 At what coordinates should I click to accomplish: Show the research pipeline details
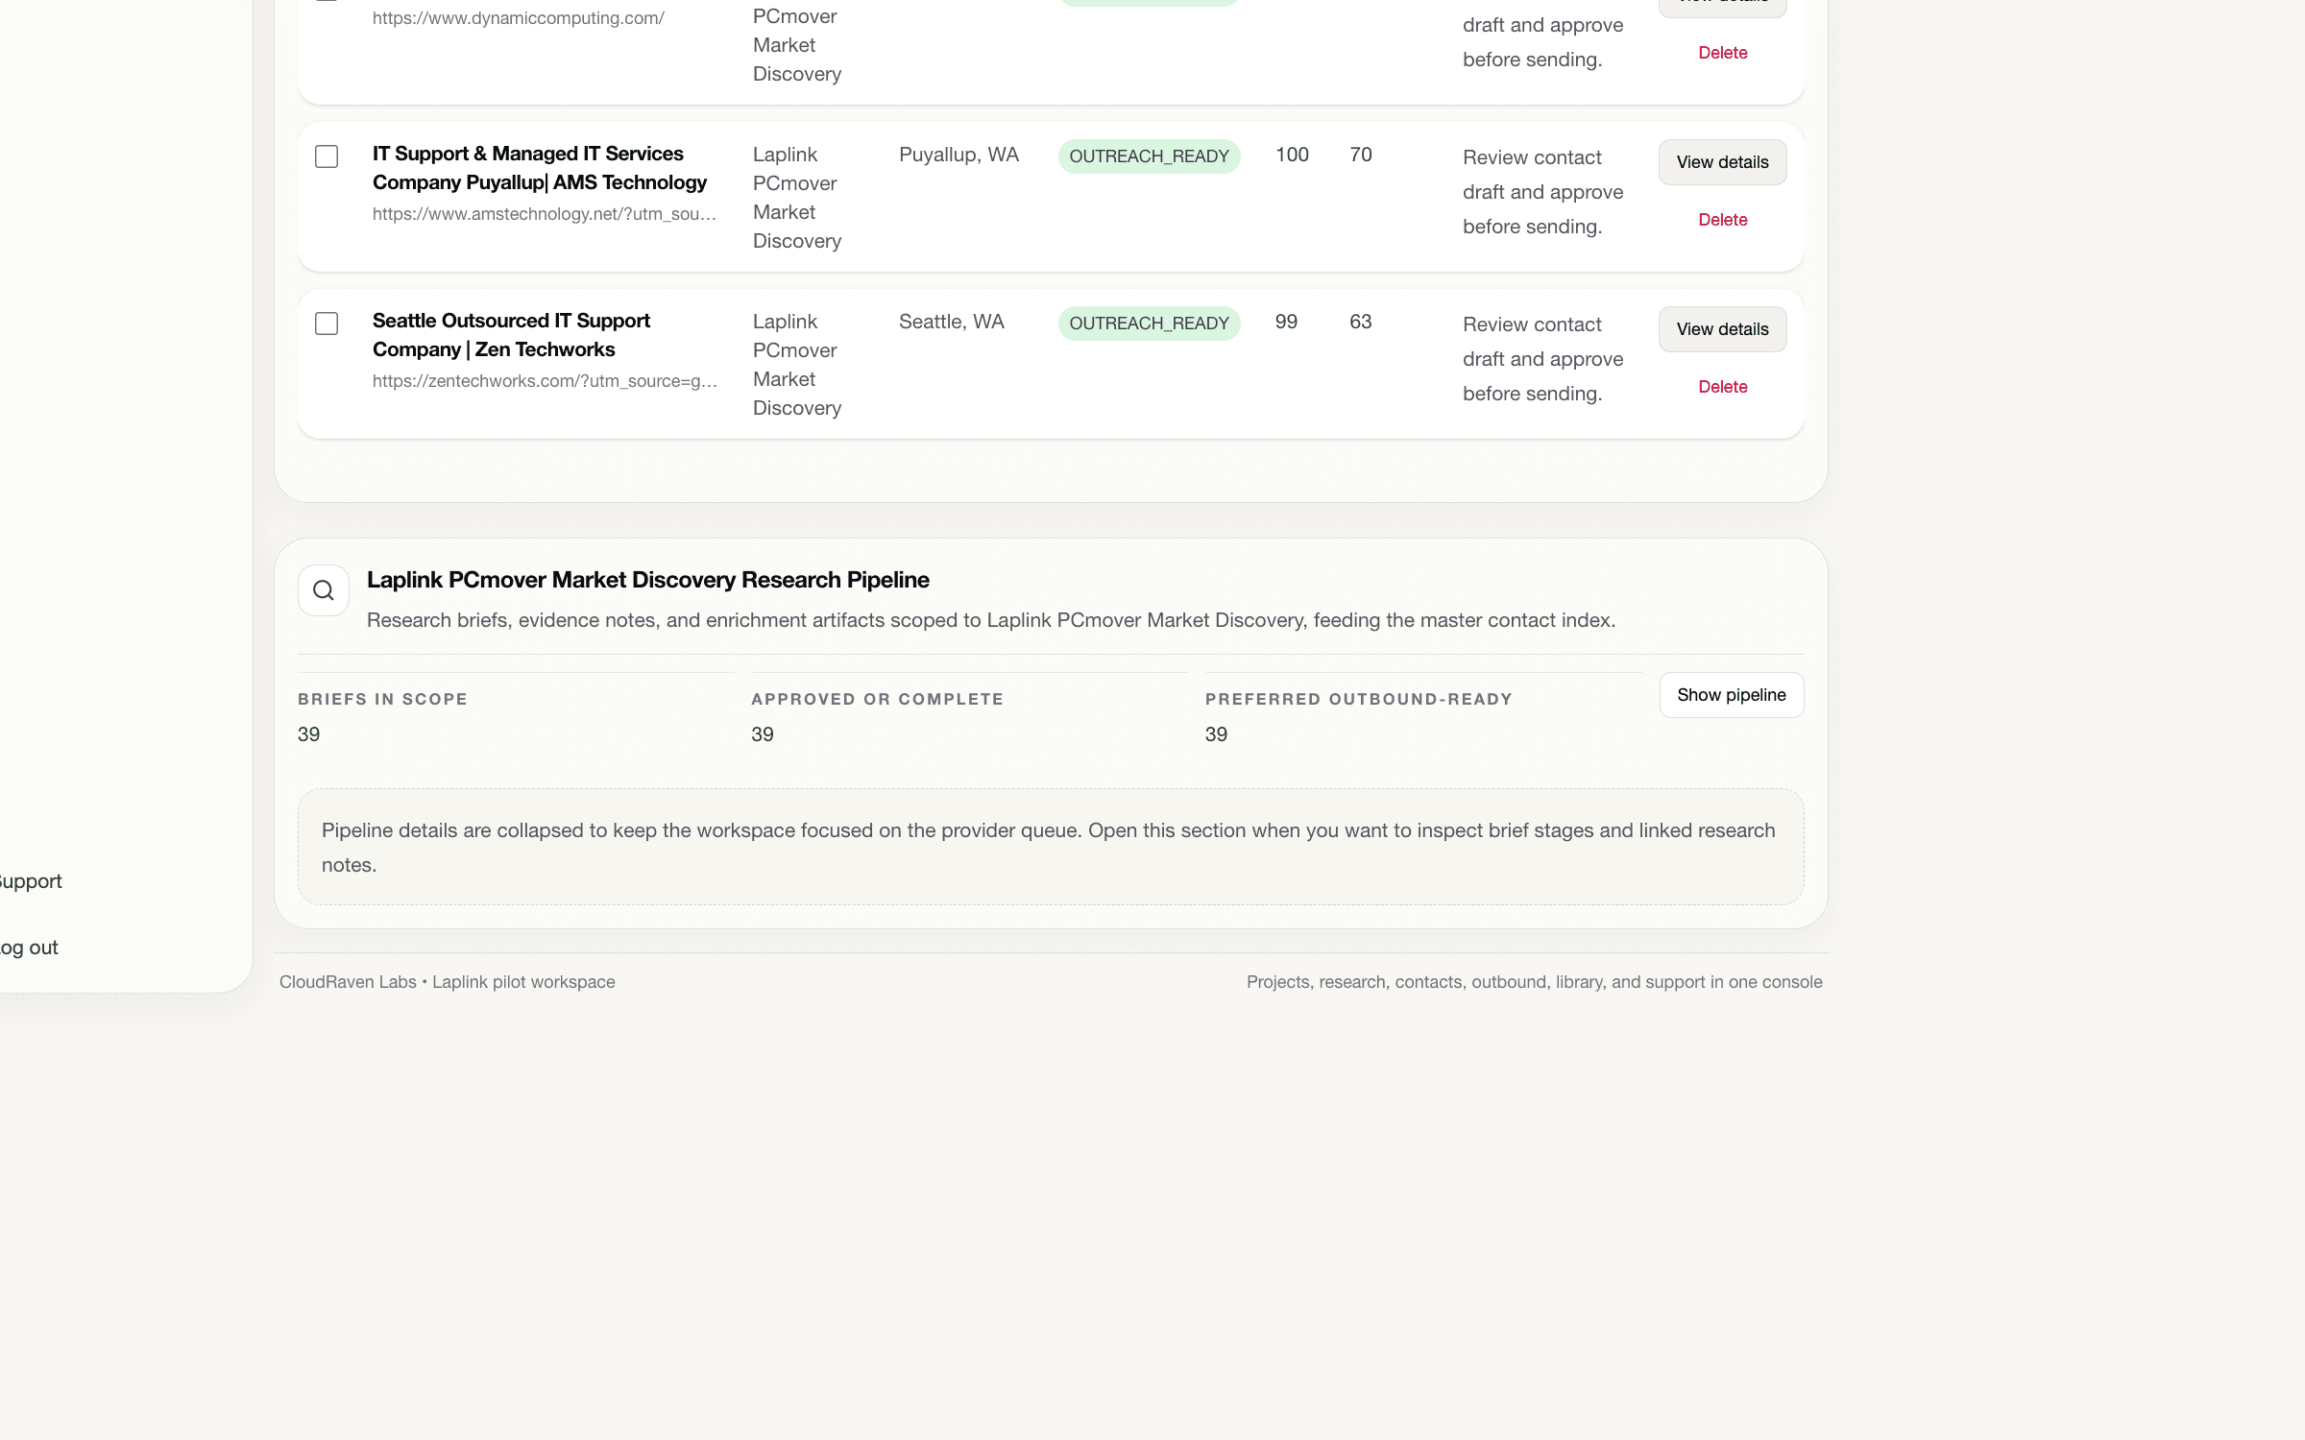(1731, 694)
